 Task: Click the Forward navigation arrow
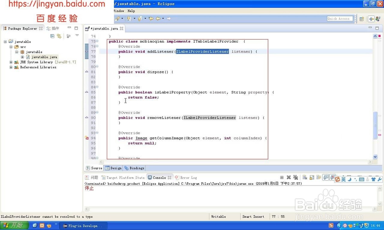click(x=169, y=18)
